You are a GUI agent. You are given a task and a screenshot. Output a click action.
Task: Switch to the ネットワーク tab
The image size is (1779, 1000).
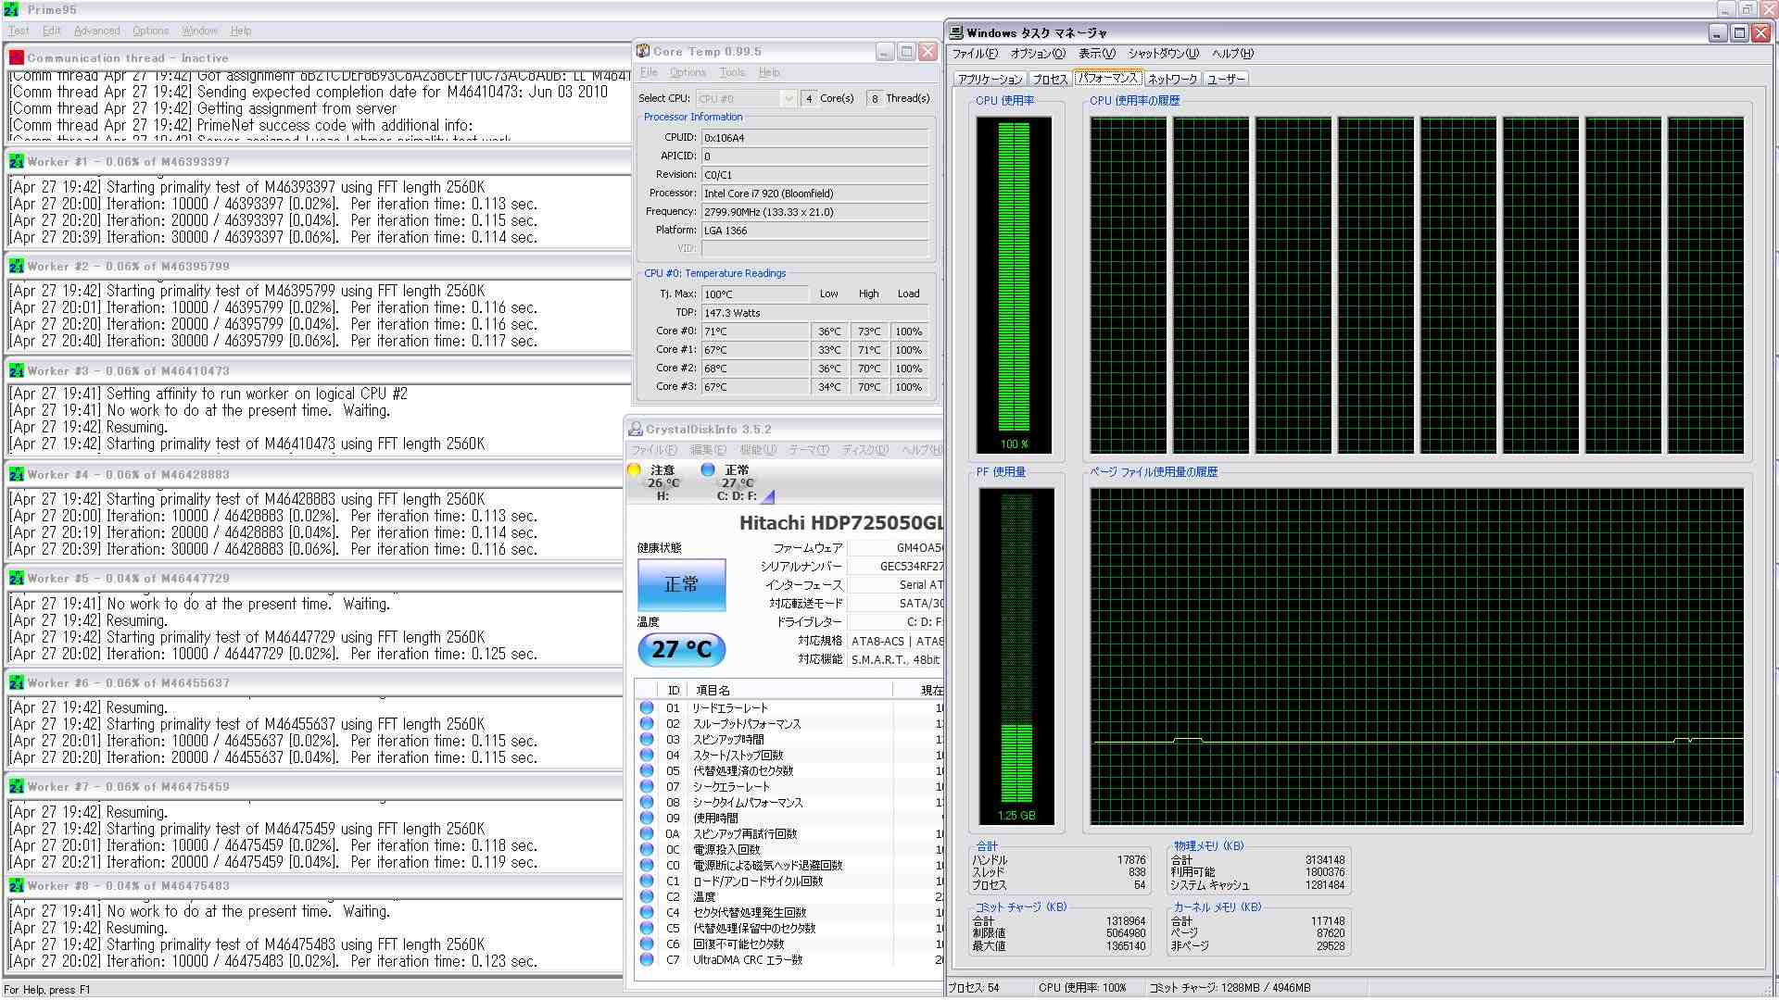point(1172,80)
